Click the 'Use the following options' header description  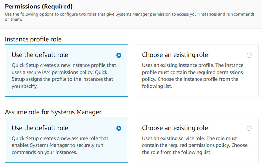click(x=130, y=17)
